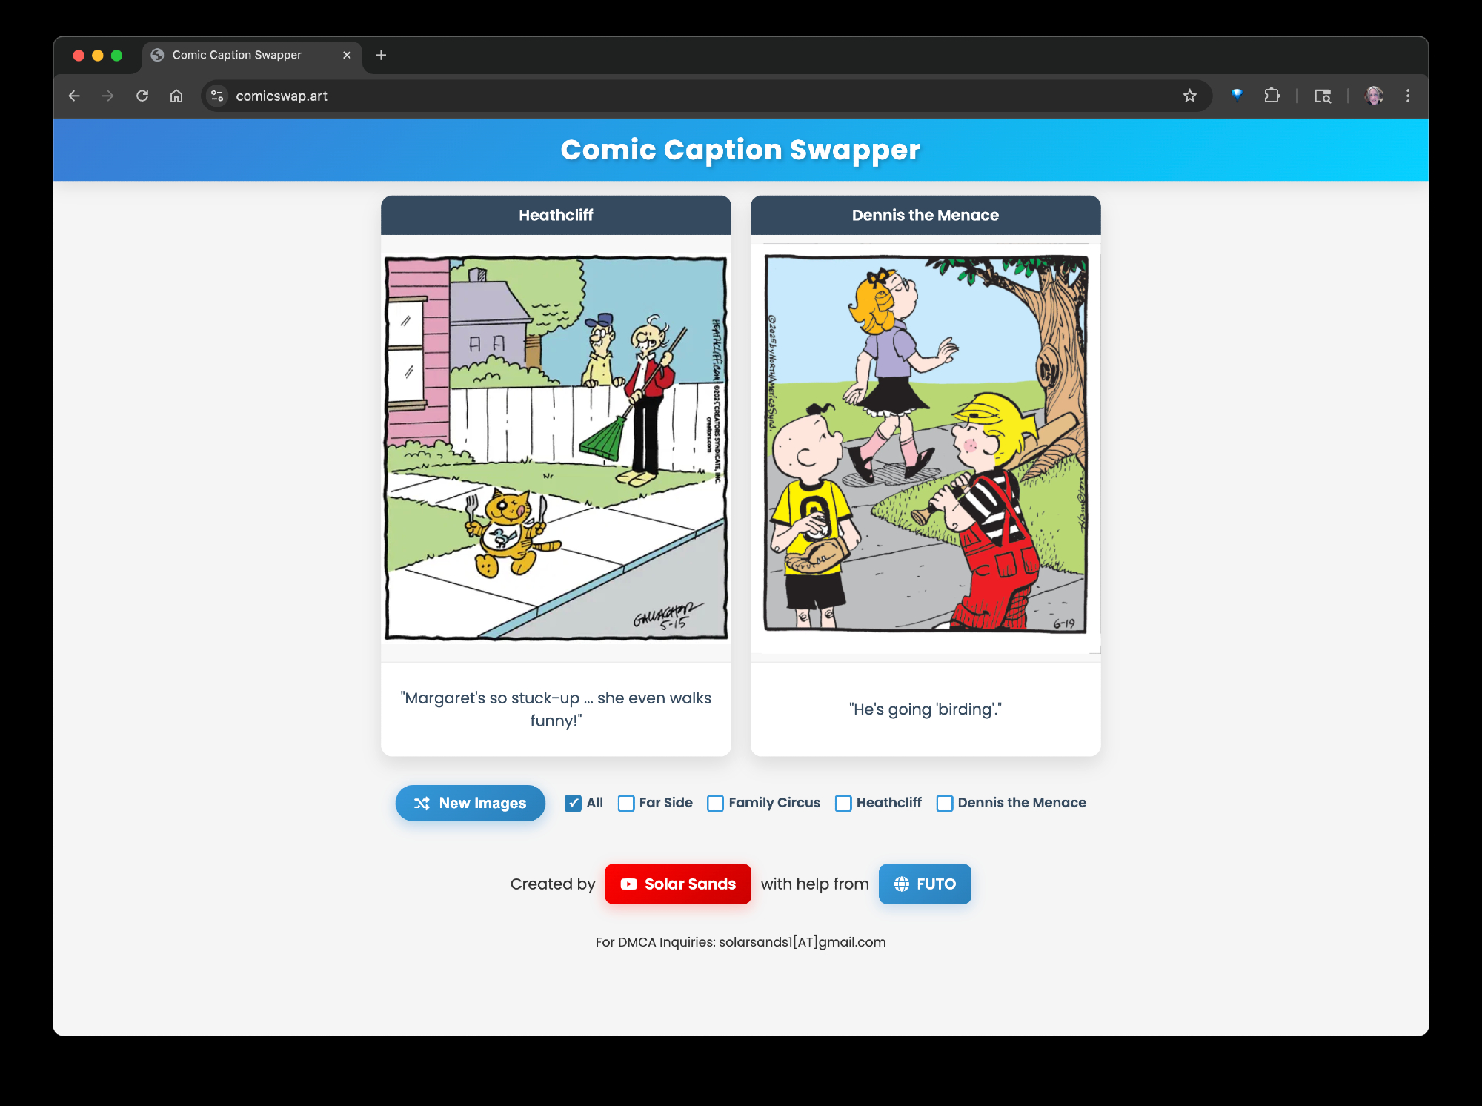Click the comicswap.art address field
The image size is (1482, 1106).
(x=667, y=96)
